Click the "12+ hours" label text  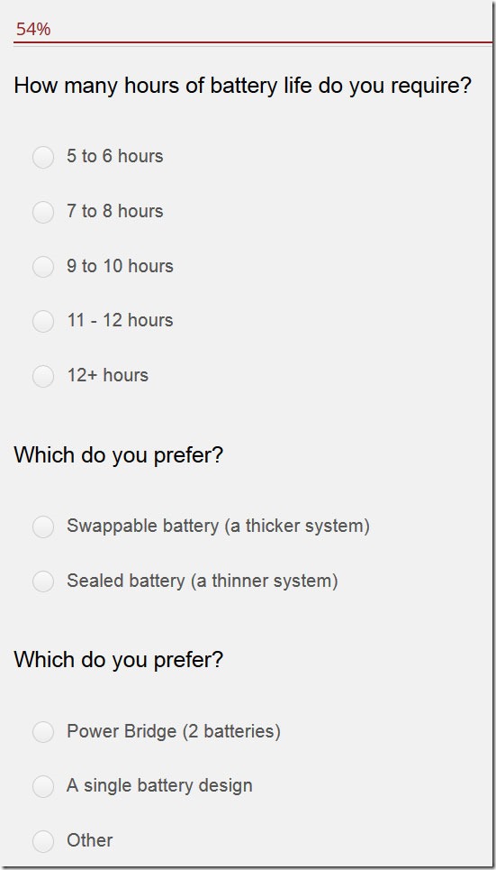[108, 375]
